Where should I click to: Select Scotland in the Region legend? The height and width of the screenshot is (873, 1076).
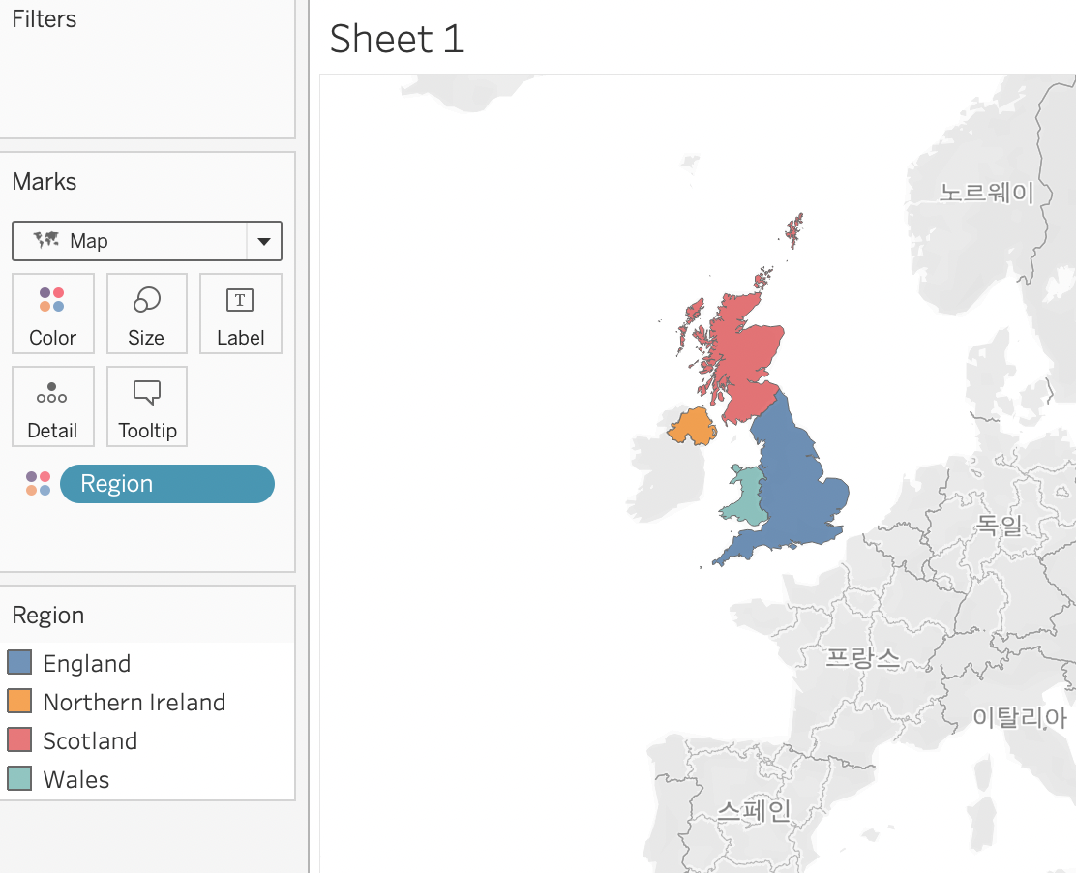click(90, 740)
